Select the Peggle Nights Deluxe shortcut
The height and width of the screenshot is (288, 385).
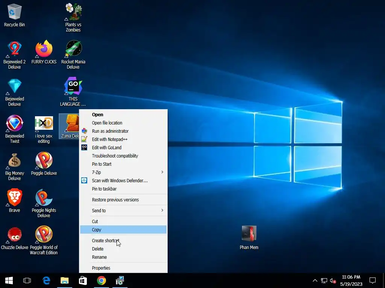[44, 203]
